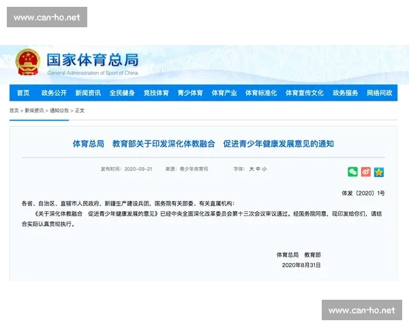The image size is (409, 327).
Task: Select 全民健身 navigation item
Action: [122, 93]
